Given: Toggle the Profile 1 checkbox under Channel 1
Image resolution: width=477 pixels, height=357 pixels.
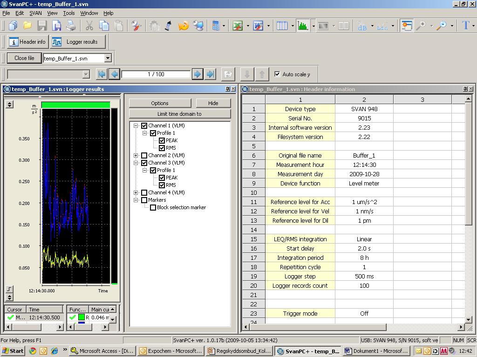Looking at the screenshot, I should click(x=153, y=133).
